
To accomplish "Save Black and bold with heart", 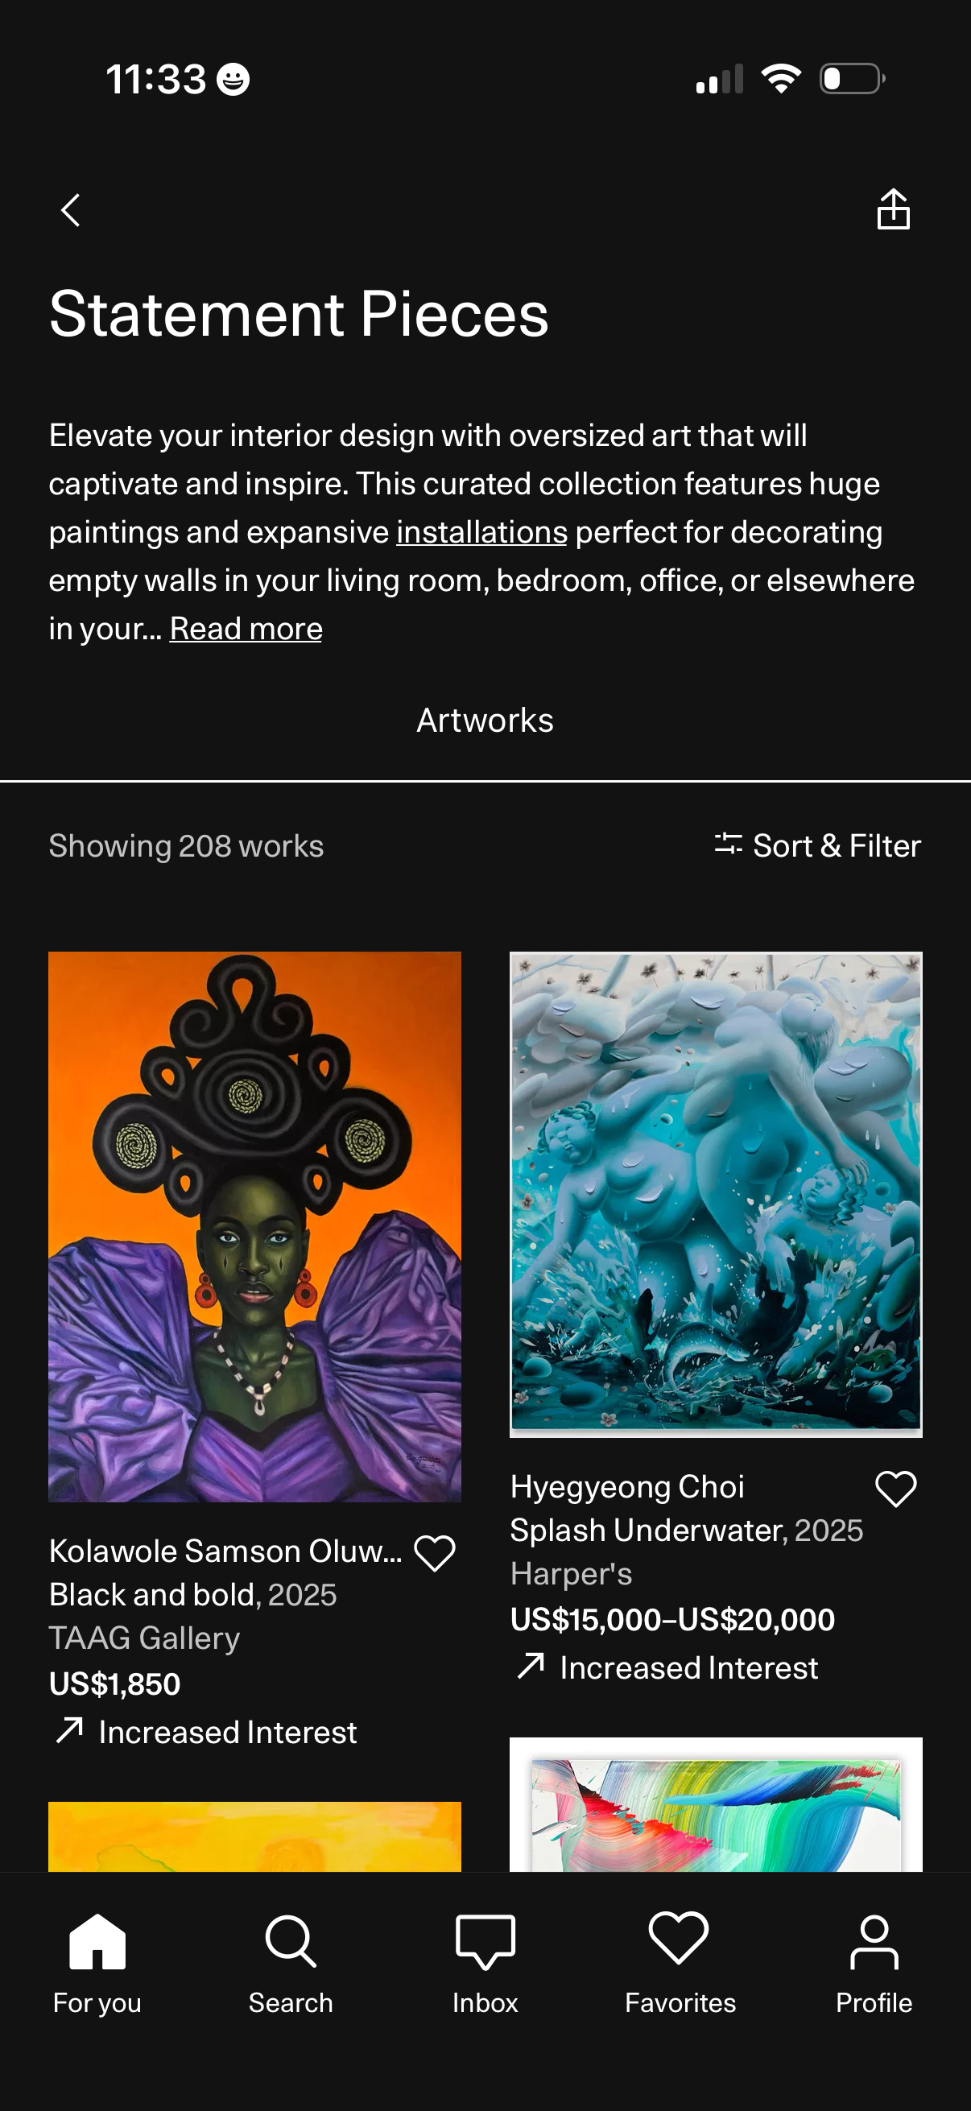I will tap(434, 1552).
